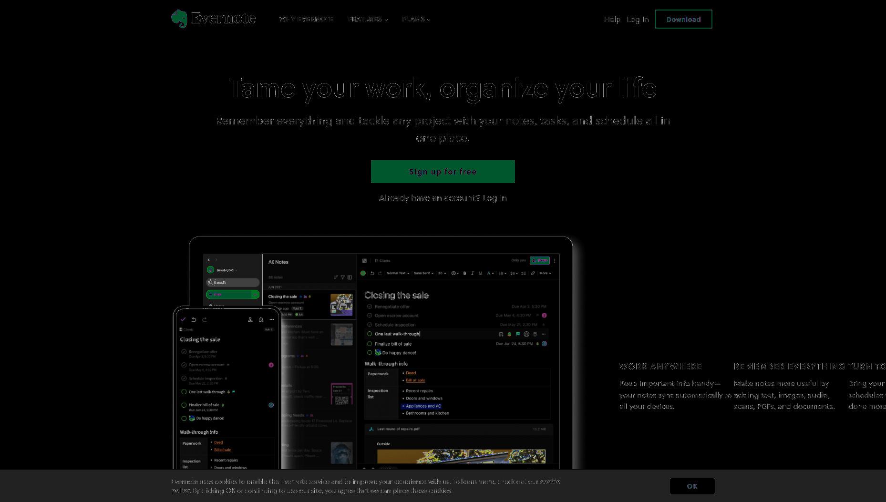Open the Help link in the header
This screenshot has height=502, width=886.
[x=612, y=20]
